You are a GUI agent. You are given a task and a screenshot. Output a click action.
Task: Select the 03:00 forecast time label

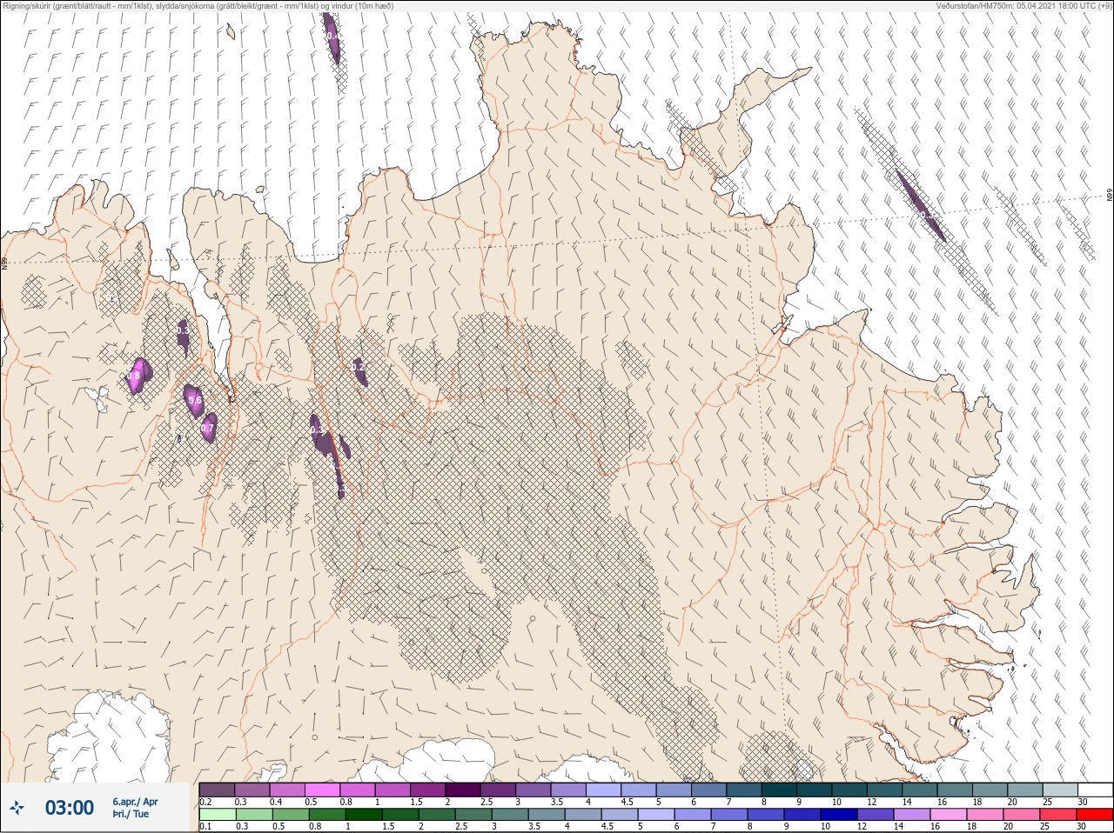coord(70,809)
